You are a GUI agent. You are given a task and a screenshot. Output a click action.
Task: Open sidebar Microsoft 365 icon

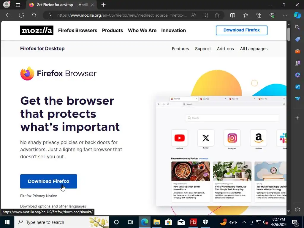[x=297, y=75]
